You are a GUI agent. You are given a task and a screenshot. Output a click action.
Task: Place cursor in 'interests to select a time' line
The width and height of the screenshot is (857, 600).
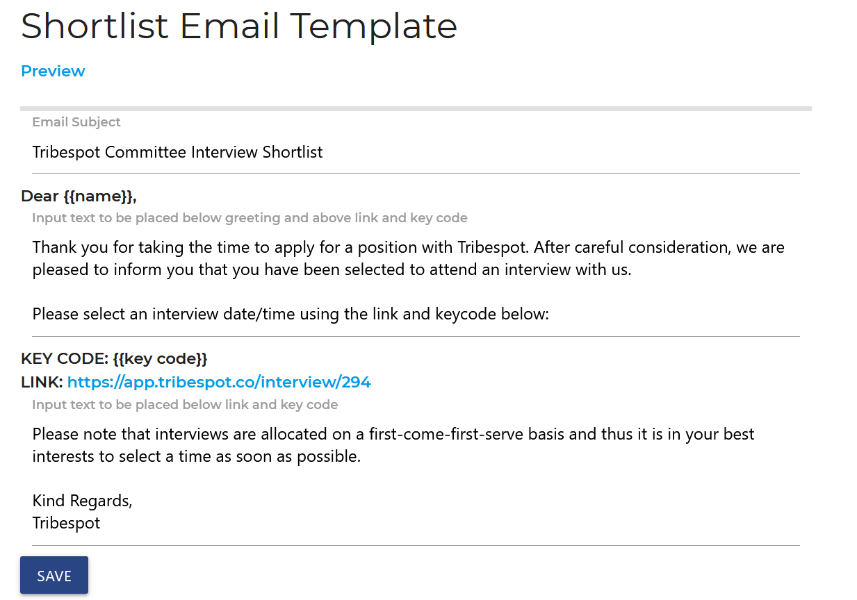click(197, 457)
